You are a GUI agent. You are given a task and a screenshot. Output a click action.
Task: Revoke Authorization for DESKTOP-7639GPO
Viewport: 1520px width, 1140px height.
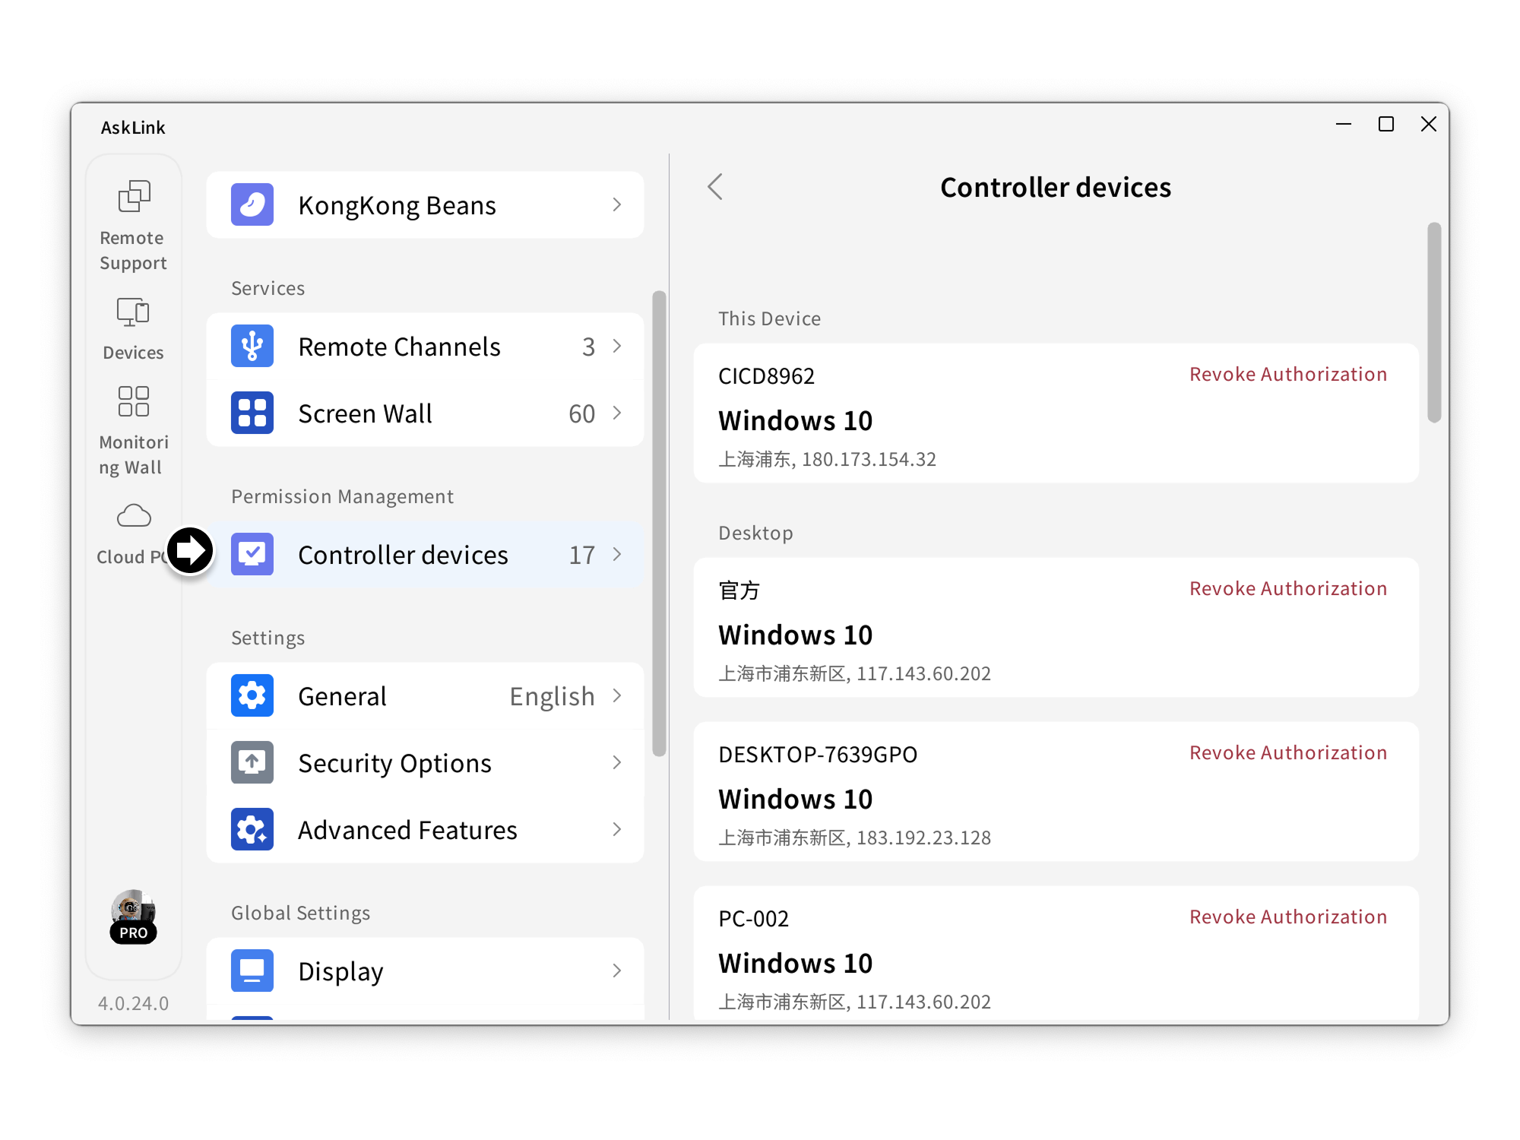[1287, 753]
